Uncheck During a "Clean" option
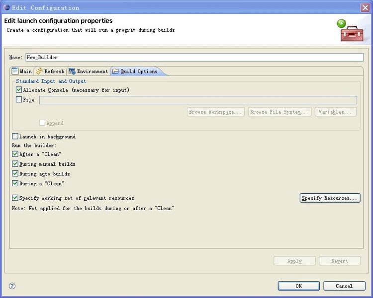Viewport: 373px width, 298px height. (15, 183)
